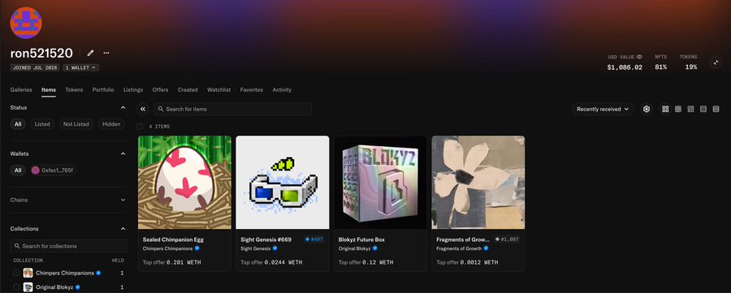731x293 pixels.
Task: Open the three-dot more options menu
Action: [106, 53]
